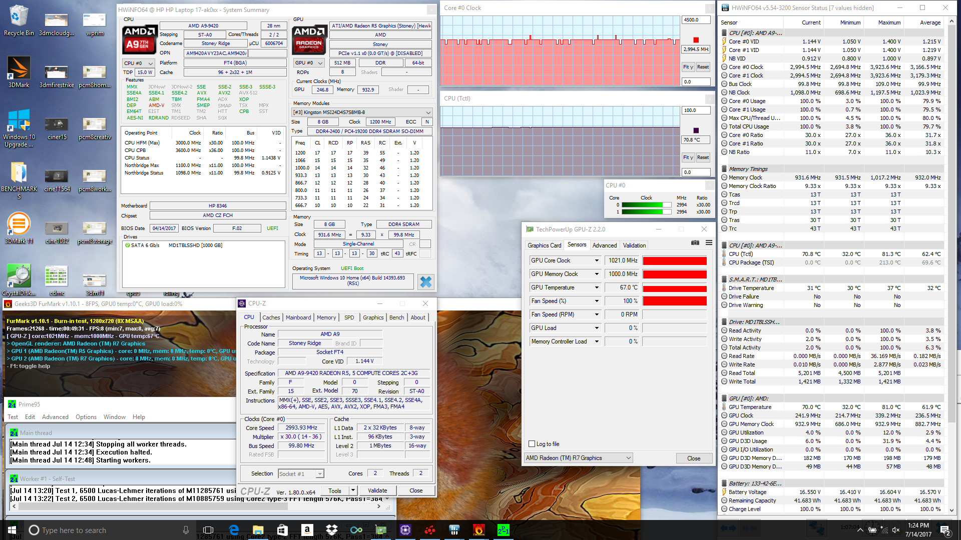Open the Windows Start menu
This screenshot has width=961, height=540.
click(x=12, y=530)
